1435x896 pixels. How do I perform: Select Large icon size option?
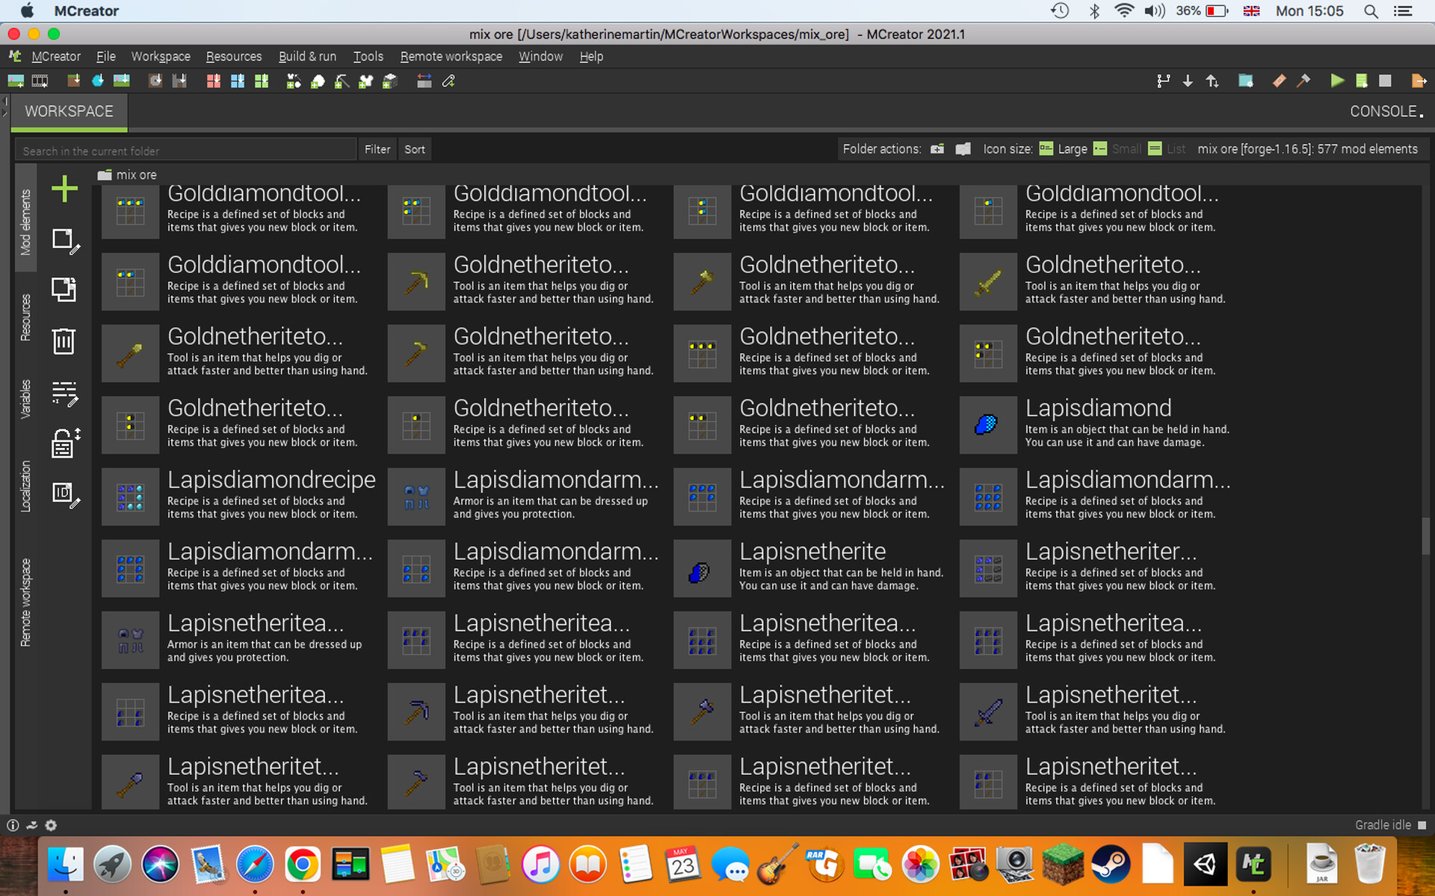point(1064,149)
